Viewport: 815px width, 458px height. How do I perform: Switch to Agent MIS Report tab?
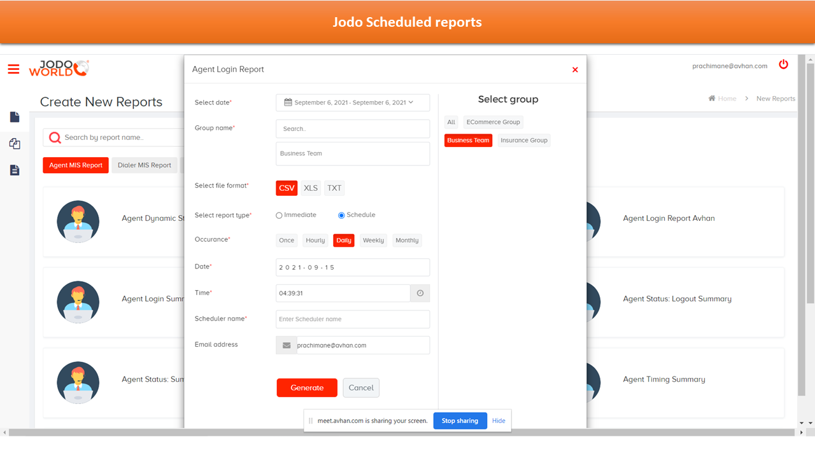point(76,165)
